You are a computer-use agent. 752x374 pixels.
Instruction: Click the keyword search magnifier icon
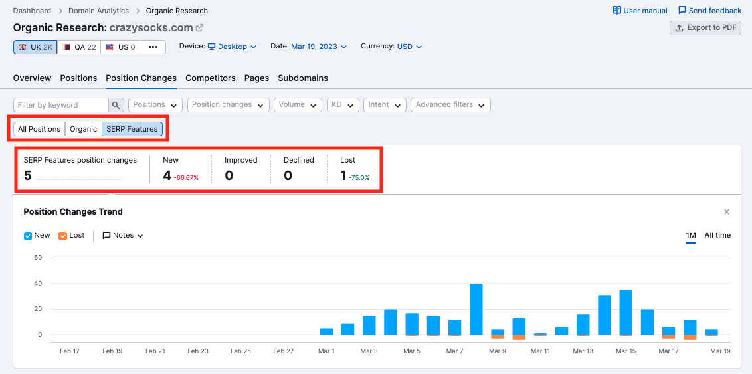[116, 105]
